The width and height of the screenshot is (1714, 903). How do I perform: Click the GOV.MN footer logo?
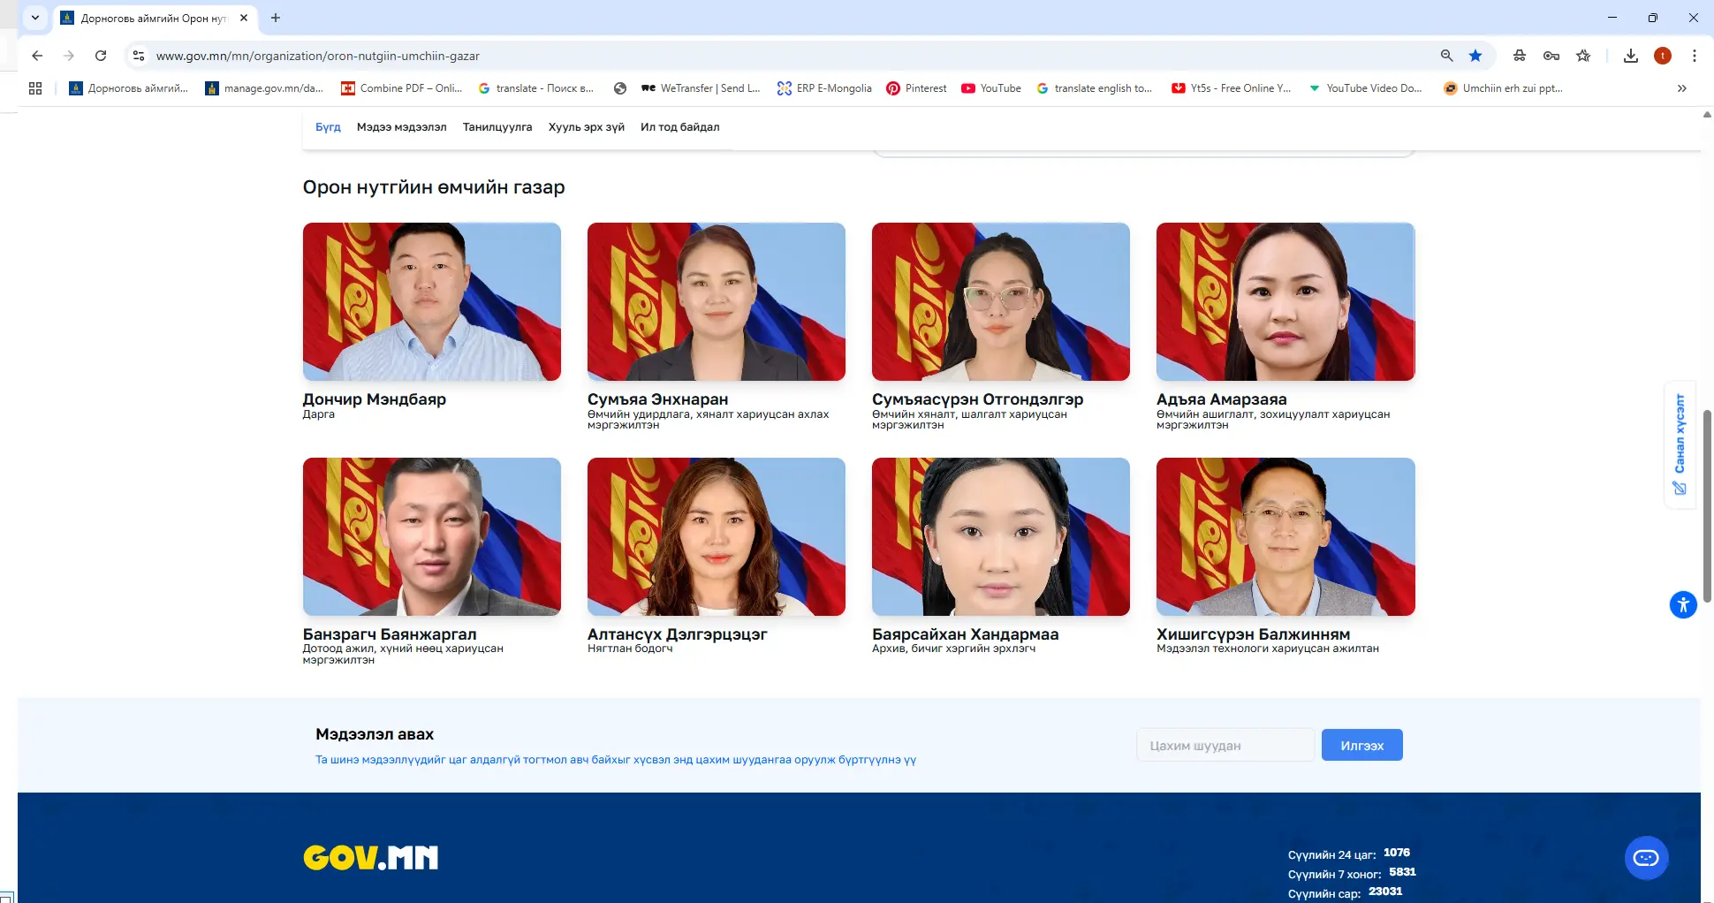370,858
